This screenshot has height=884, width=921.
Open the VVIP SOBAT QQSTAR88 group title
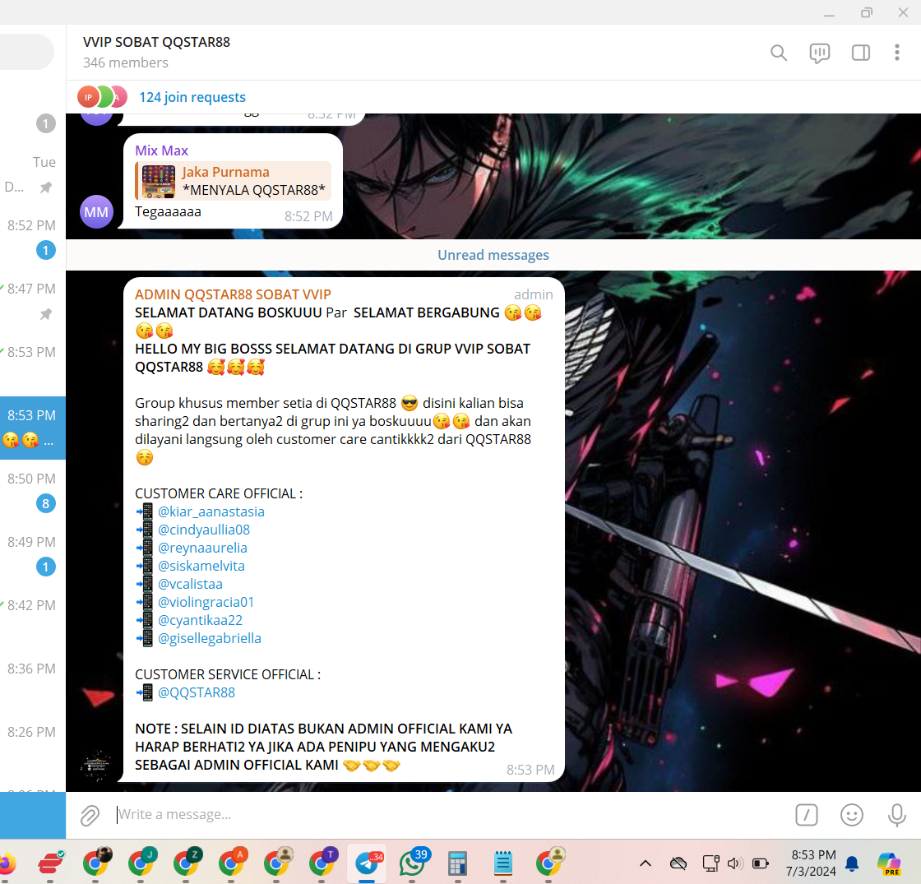pos(156,42)
